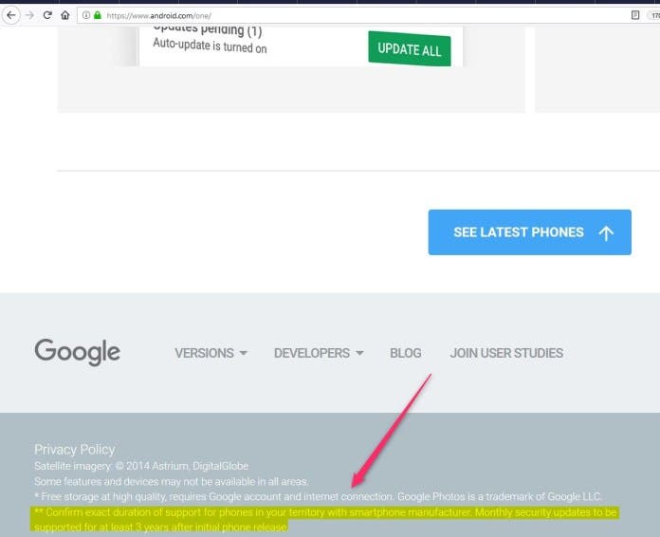This screenshot has width=660, height=537.
Task: Open the Blog footer menu item
Action: 405,353
